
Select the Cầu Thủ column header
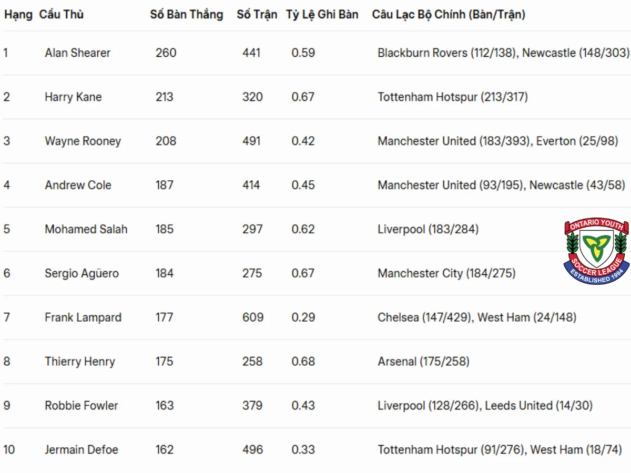(x=61, y=15)
